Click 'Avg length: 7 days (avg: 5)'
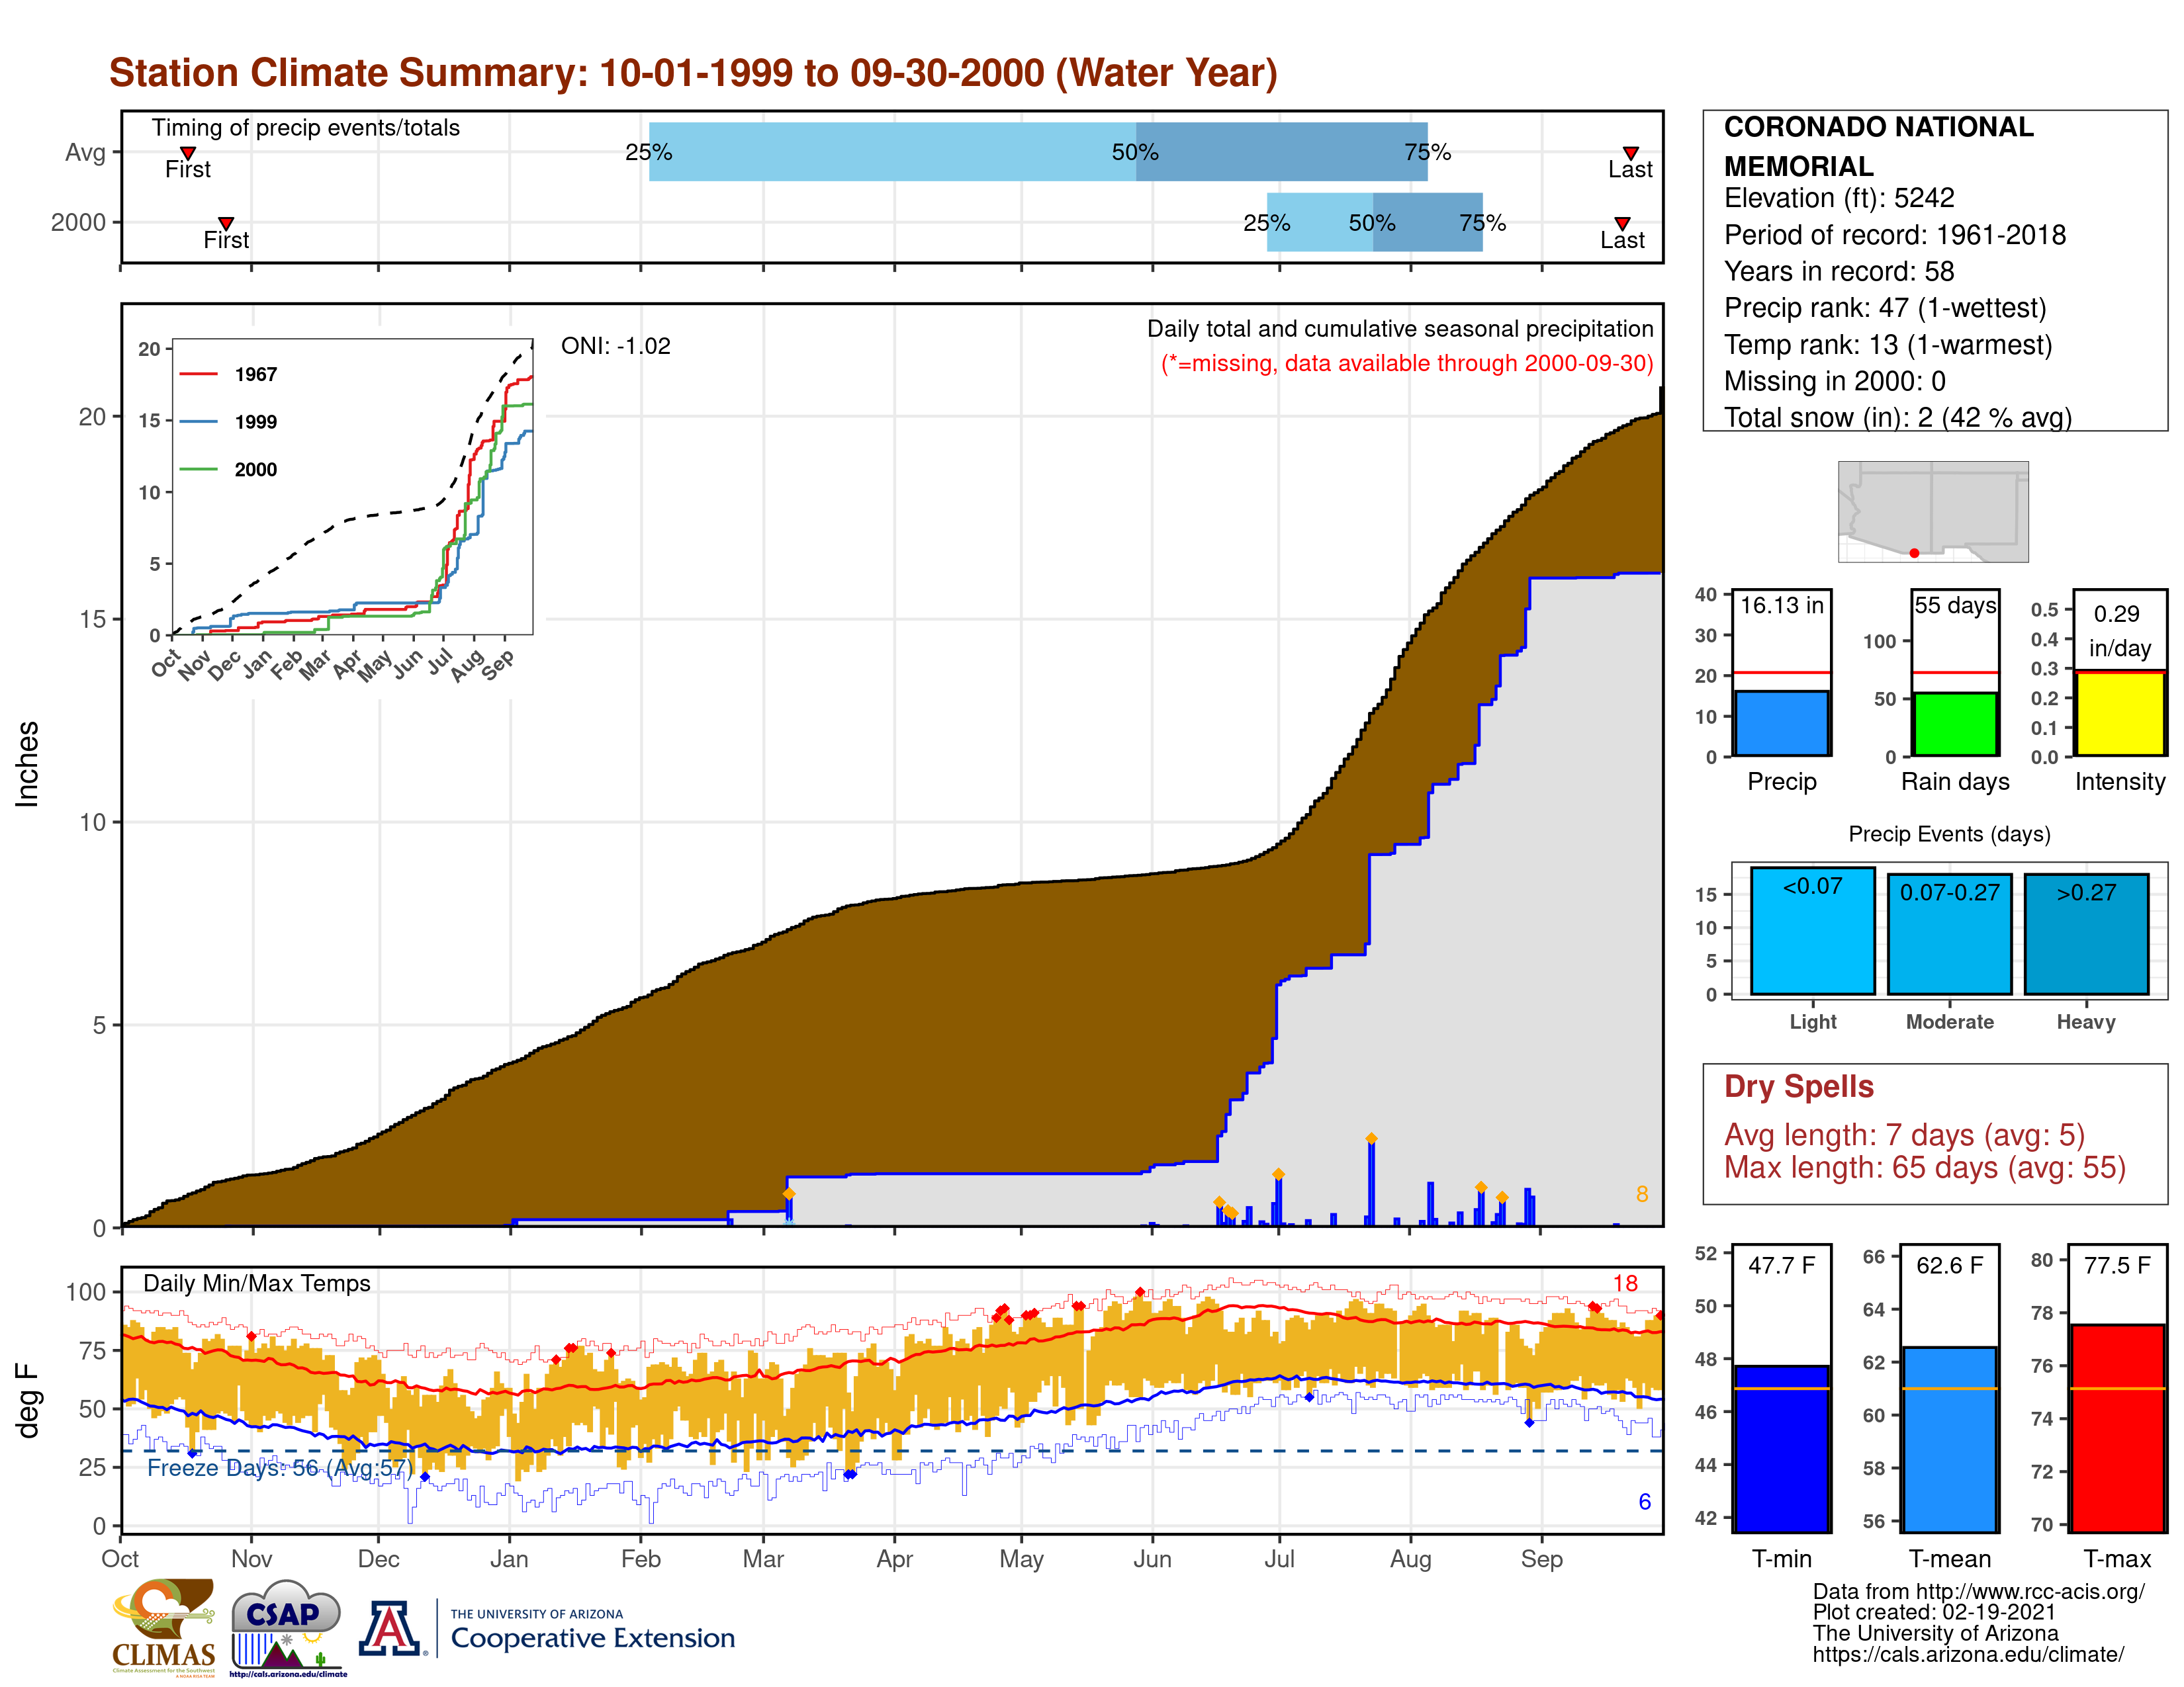2184x1687 pixels. click(x=1904, y=1135)
